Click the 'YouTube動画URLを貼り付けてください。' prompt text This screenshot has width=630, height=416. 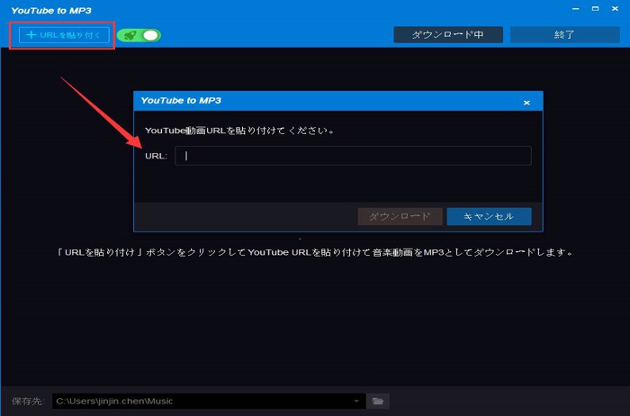tap(239, 131)
